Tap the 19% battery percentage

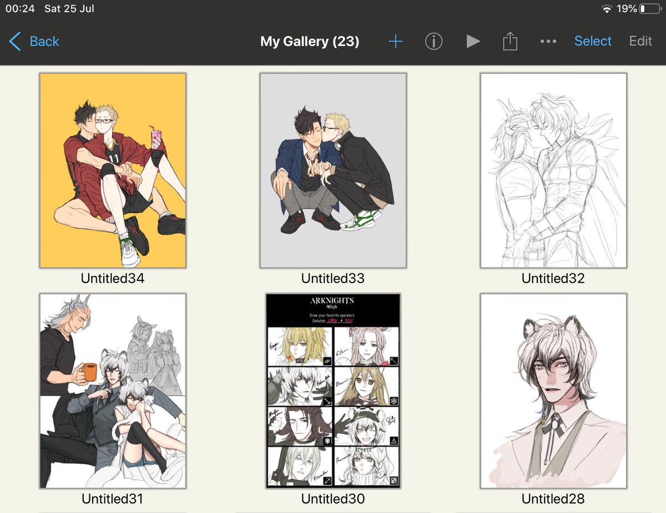pos(627,9)
